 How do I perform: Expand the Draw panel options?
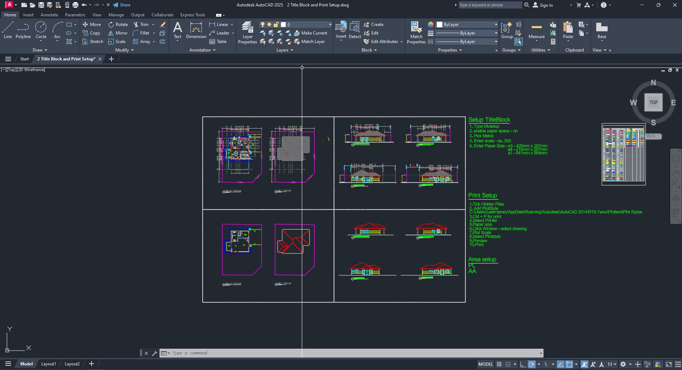pos(40,50)
